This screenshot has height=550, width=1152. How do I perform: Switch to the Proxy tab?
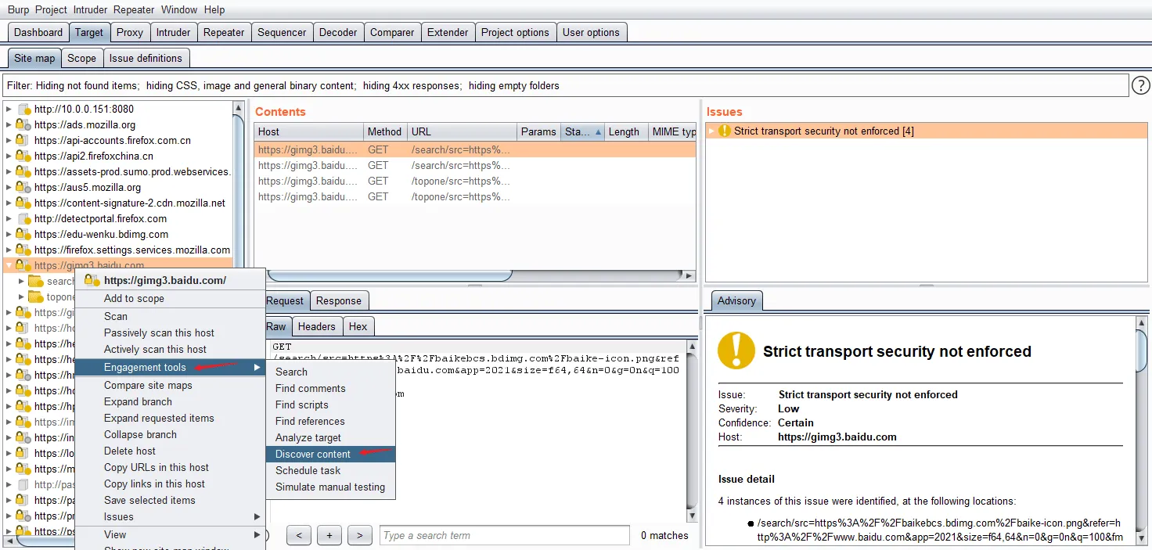coord(130,32)
